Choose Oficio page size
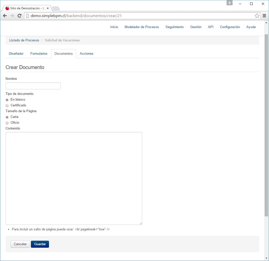Image resolution: width=269 pixels, height=261 pixels. 7,123
